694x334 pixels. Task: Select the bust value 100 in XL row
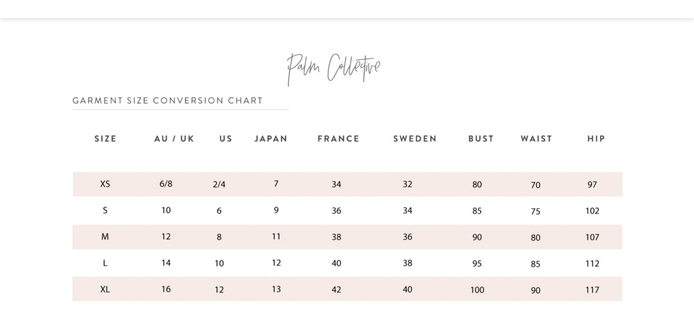click(477, 290)
